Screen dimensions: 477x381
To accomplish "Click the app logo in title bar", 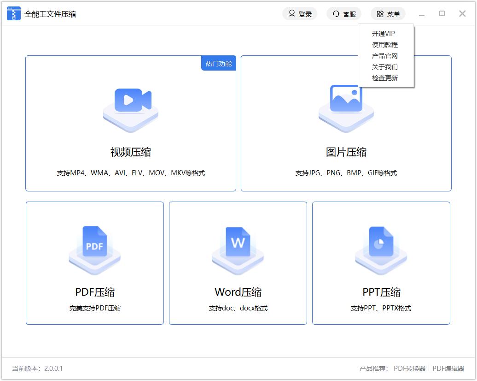I will pyautogui.click(x=14, y=14).
